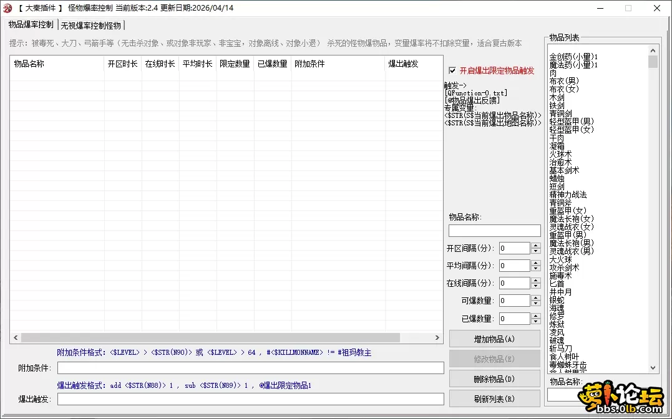This screenshot has height=419, width=672.
Task: Decrease the 平均间隔(分) value with down arrow
Action: [x=536, y=269]
